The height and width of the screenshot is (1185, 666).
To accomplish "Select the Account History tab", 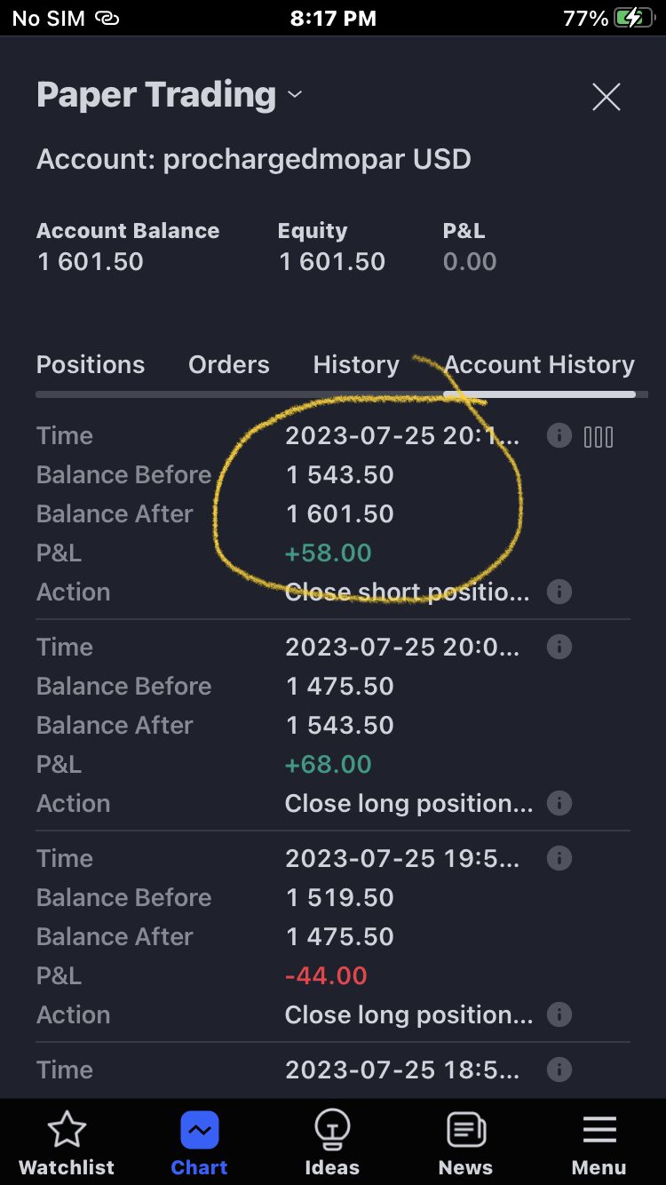I will pos(540,364).
